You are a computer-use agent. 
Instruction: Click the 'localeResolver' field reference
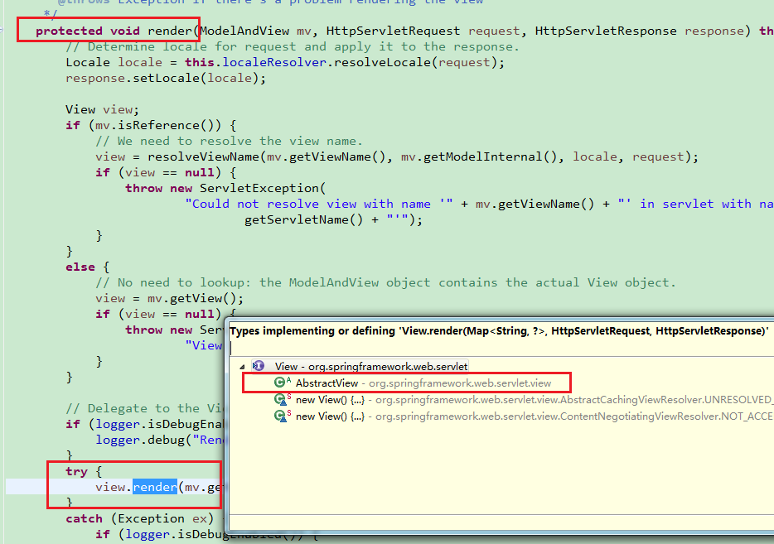click(x=274, y=63)
